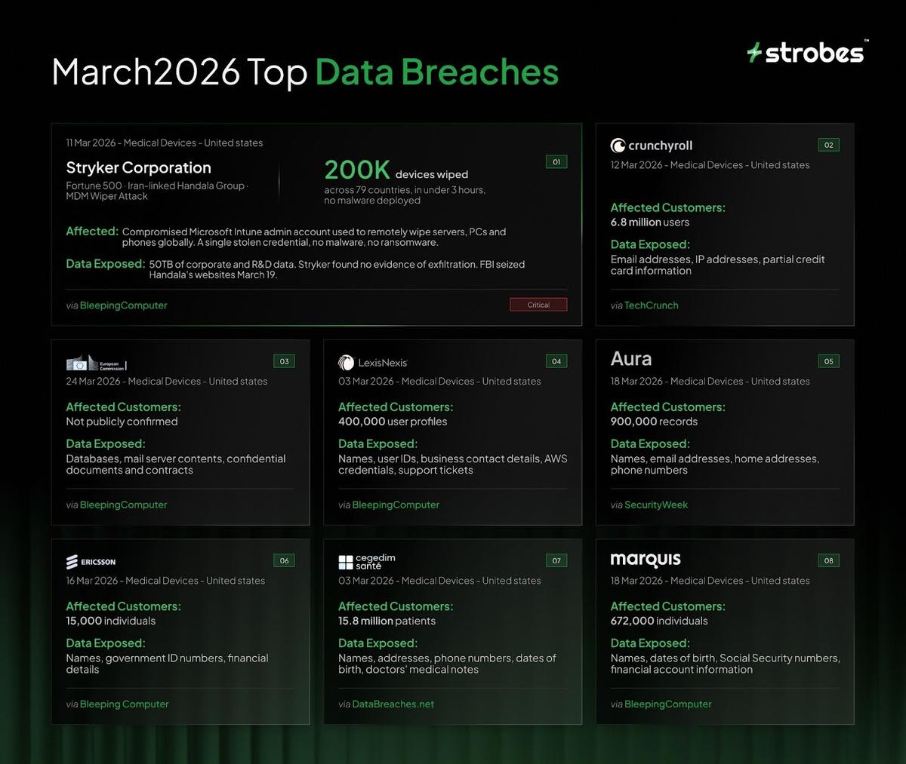This screenshot has width=906, height=764.
Task: Click 'Names, dates of birth, Social Security numbers' text
Action: [x=725, y=658]
